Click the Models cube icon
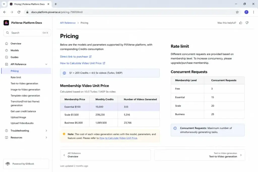 pos(7,50)
